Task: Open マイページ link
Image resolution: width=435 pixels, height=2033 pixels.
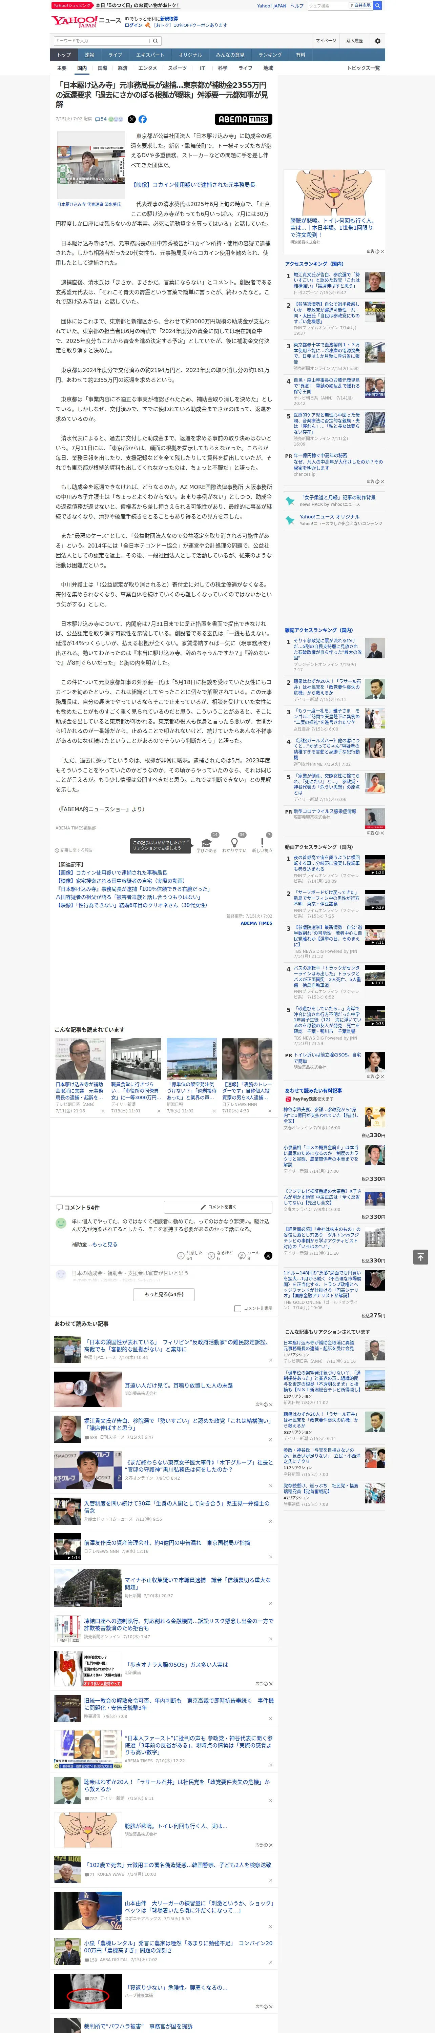Action: [x=325, y=41]
